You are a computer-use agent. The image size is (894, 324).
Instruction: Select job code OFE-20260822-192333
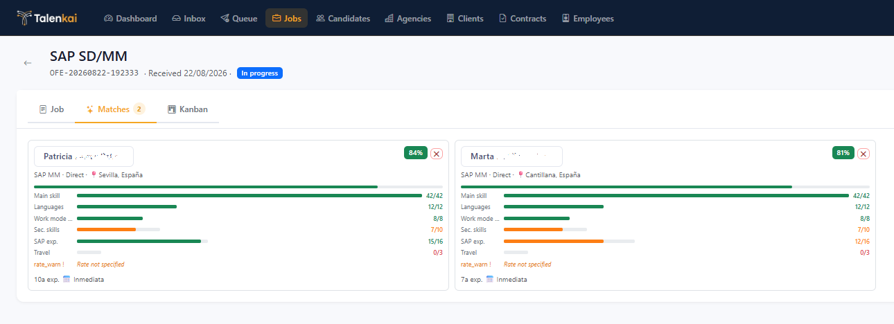(x=94, y=73)
